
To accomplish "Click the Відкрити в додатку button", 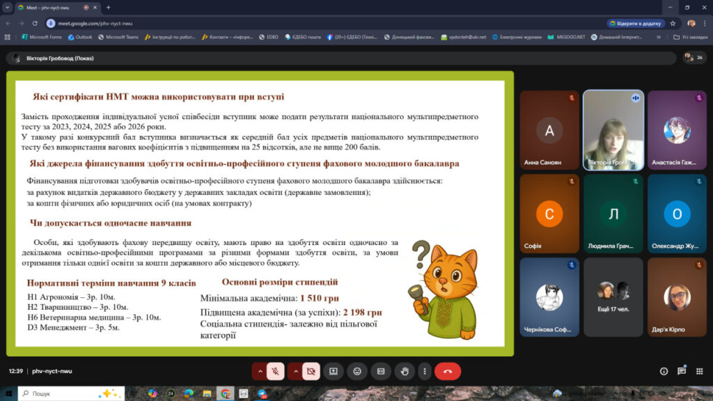I will [636, 23].
